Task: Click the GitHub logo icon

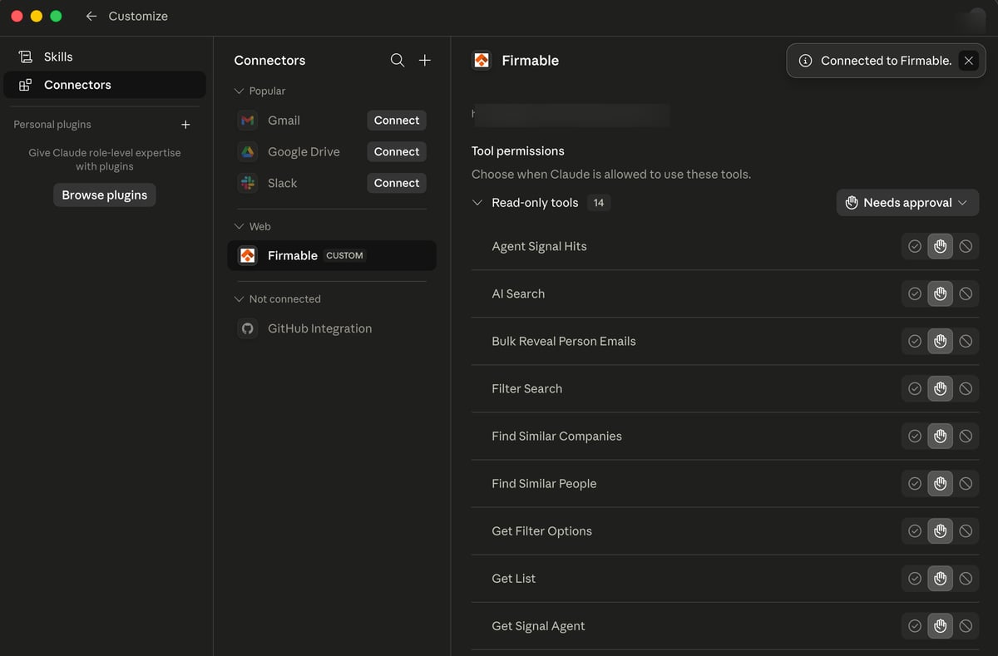Action: tap(248, 328)
